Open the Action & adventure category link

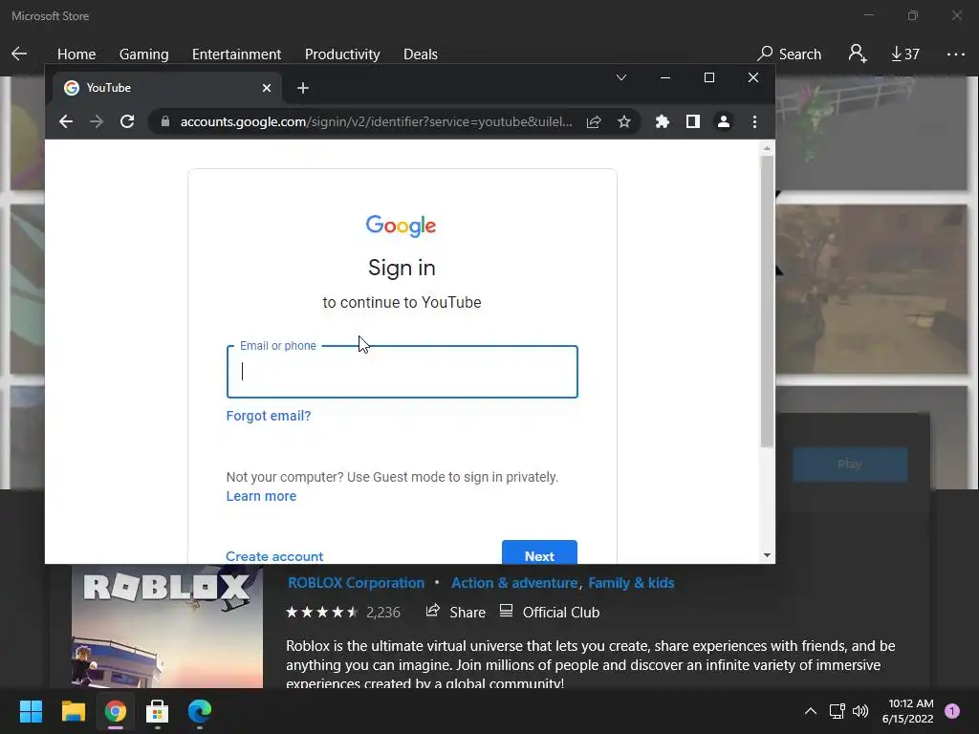point(514,583)
